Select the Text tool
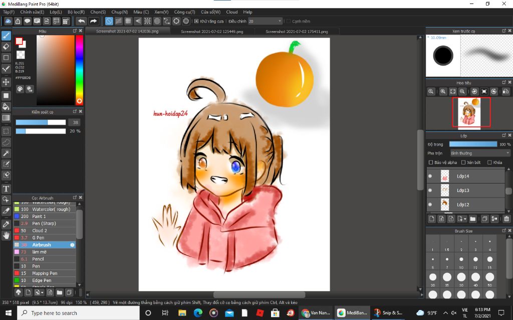Image resolution: width=513 pixels, height=320 pixels. point(6,188)
